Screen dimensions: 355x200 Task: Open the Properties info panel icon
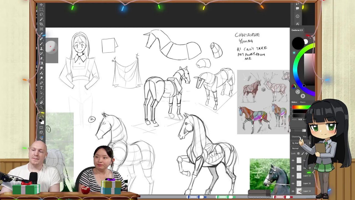click(x=297, y=16)
